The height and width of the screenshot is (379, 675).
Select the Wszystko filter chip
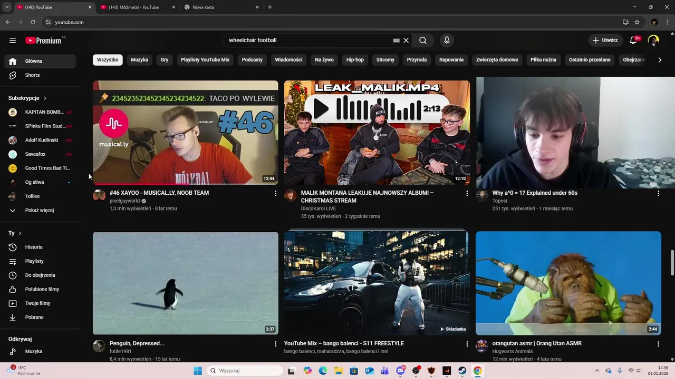click(x=108, y=60)
